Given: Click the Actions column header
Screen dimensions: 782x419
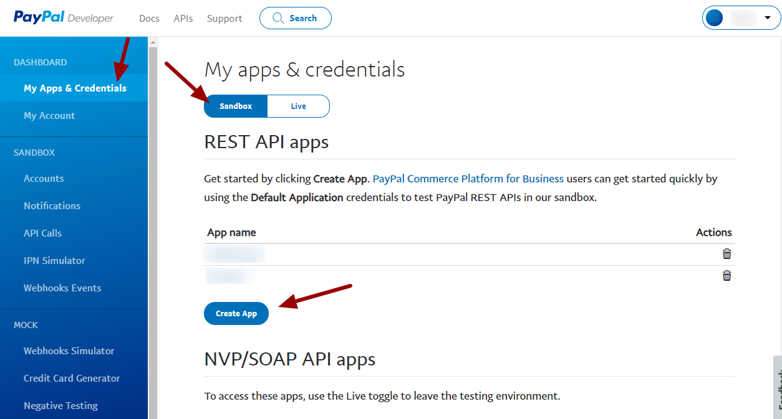Looking at the screenshot, I should (x=714, y=232).
